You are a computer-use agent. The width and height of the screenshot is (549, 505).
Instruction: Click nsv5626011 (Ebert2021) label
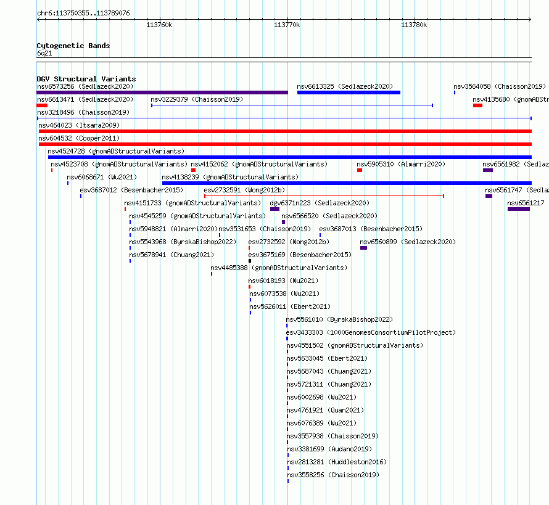tap(290, 306)
